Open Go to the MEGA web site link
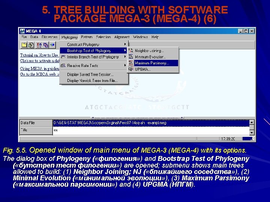270x202 pixels. [x=40, y=74]
